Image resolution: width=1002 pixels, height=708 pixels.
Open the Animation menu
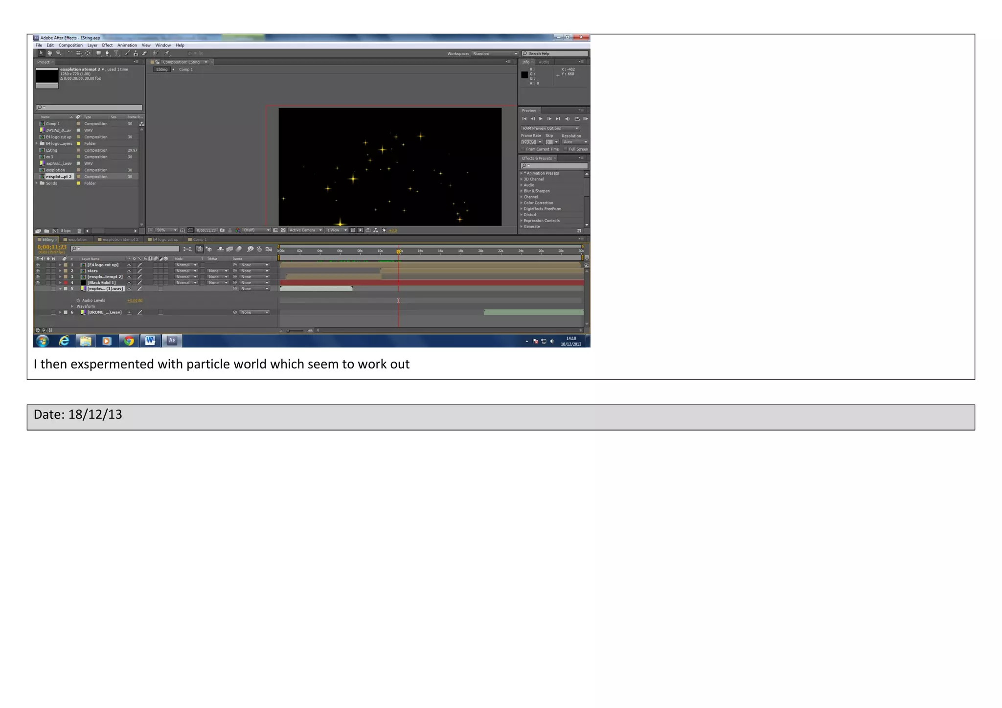pyautogui.click(x=127, y=45)
